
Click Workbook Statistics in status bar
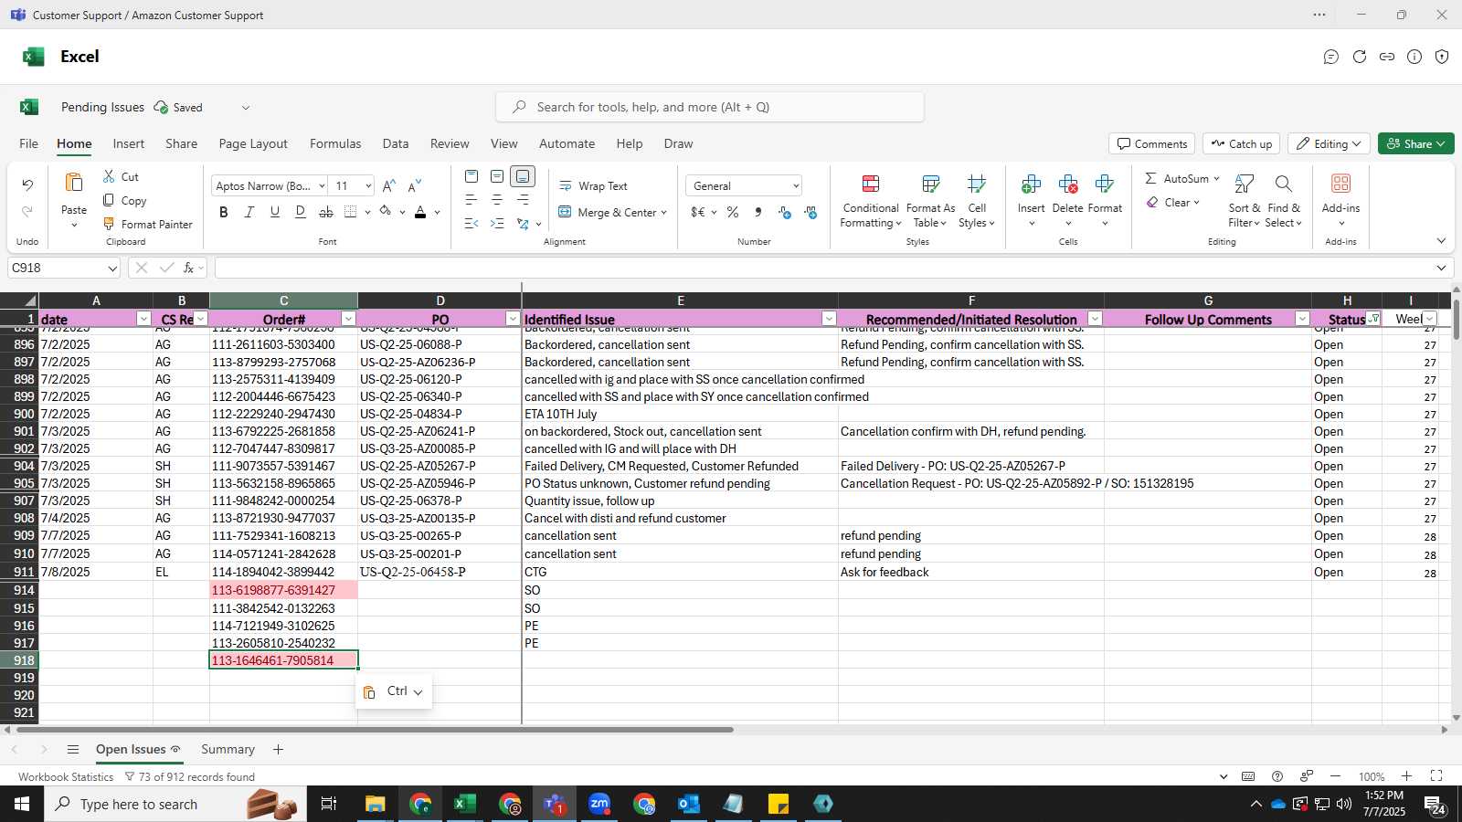[66, 777]
